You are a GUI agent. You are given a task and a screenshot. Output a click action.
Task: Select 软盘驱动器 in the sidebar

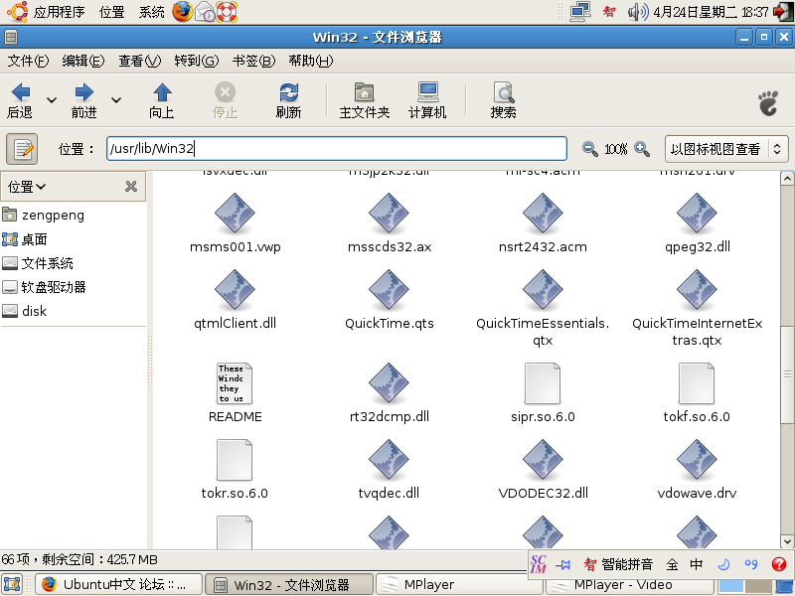click(45, 287)
